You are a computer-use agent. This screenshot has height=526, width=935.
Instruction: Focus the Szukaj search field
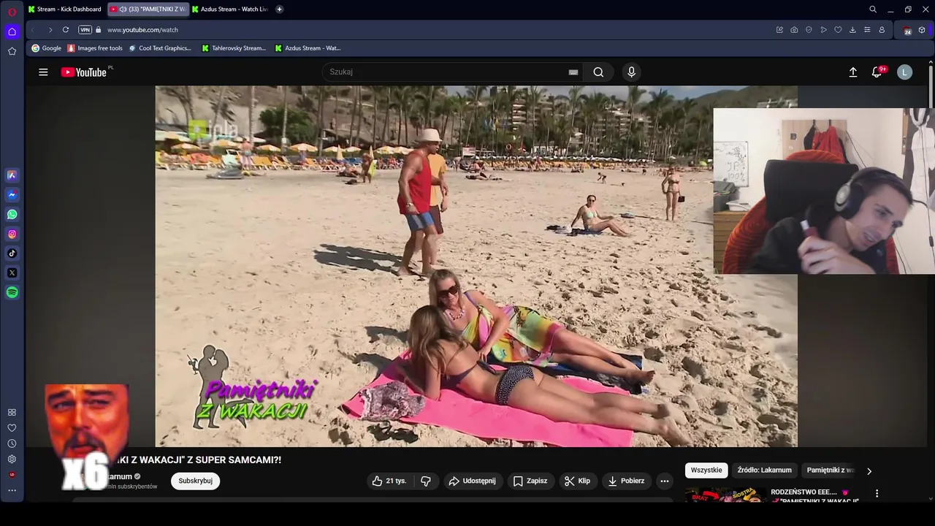pos(446,72)
